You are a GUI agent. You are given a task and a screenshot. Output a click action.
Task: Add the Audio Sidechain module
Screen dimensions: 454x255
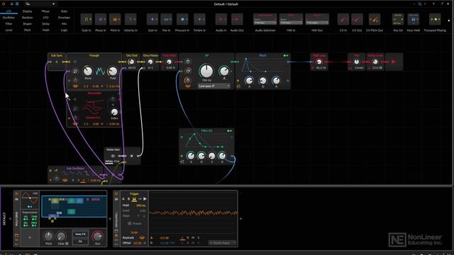coord(265,19)
